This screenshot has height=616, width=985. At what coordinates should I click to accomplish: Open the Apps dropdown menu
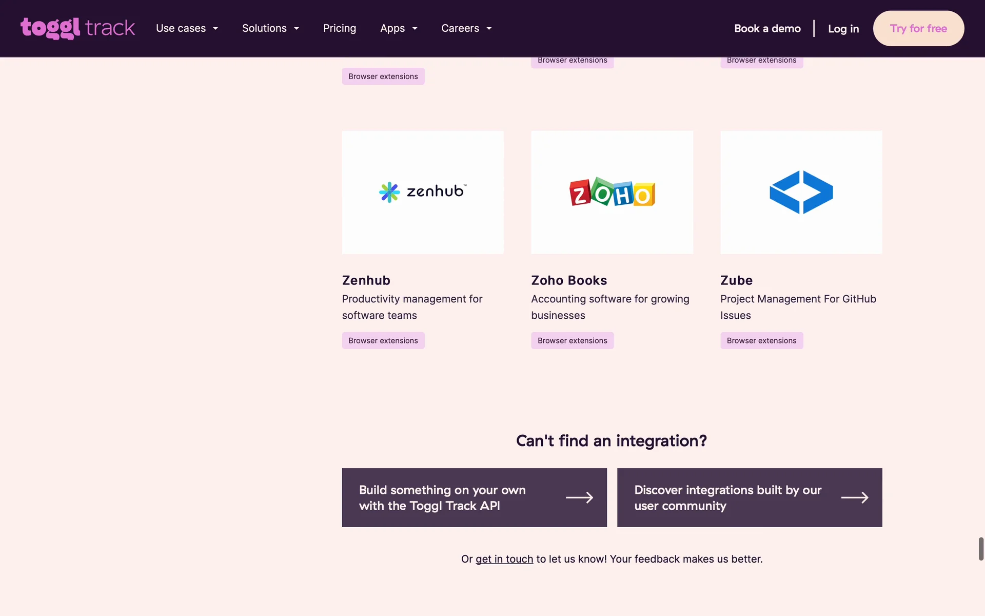coord(399,28)
